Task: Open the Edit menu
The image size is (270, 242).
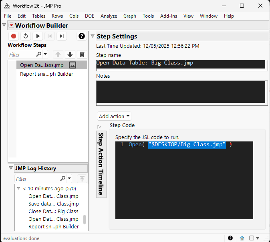Action: 22,16
